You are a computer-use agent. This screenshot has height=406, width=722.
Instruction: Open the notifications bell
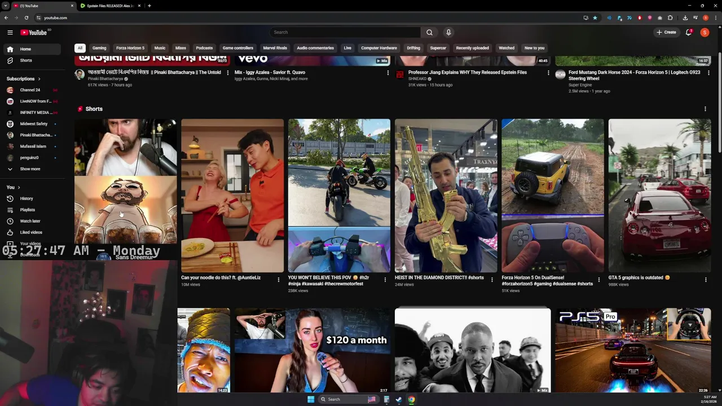click(689, 32)
